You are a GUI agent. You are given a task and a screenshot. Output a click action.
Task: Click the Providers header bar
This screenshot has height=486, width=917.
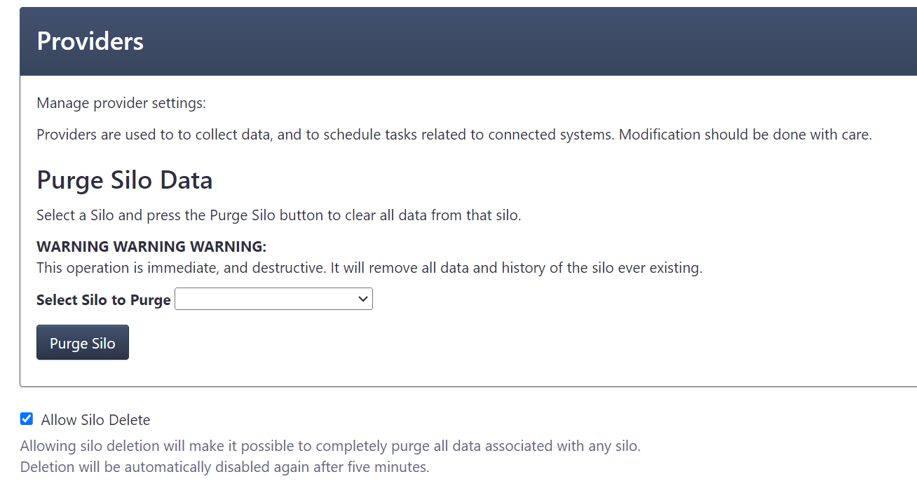pyautogui.click(x=458, y=41)
